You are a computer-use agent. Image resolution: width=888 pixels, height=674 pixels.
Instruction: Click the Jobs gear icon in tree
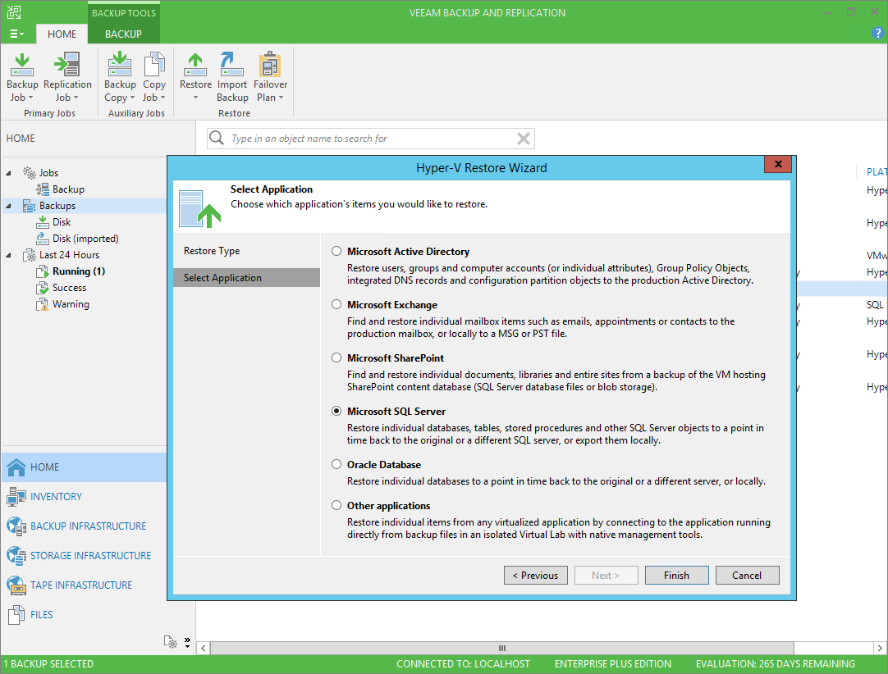[x=29, y=173]
